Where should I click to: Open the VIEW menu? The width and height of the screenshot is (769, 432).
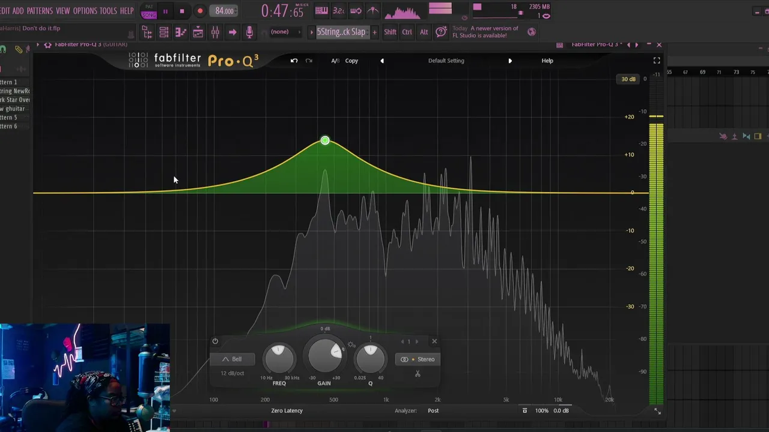[63, 11]
